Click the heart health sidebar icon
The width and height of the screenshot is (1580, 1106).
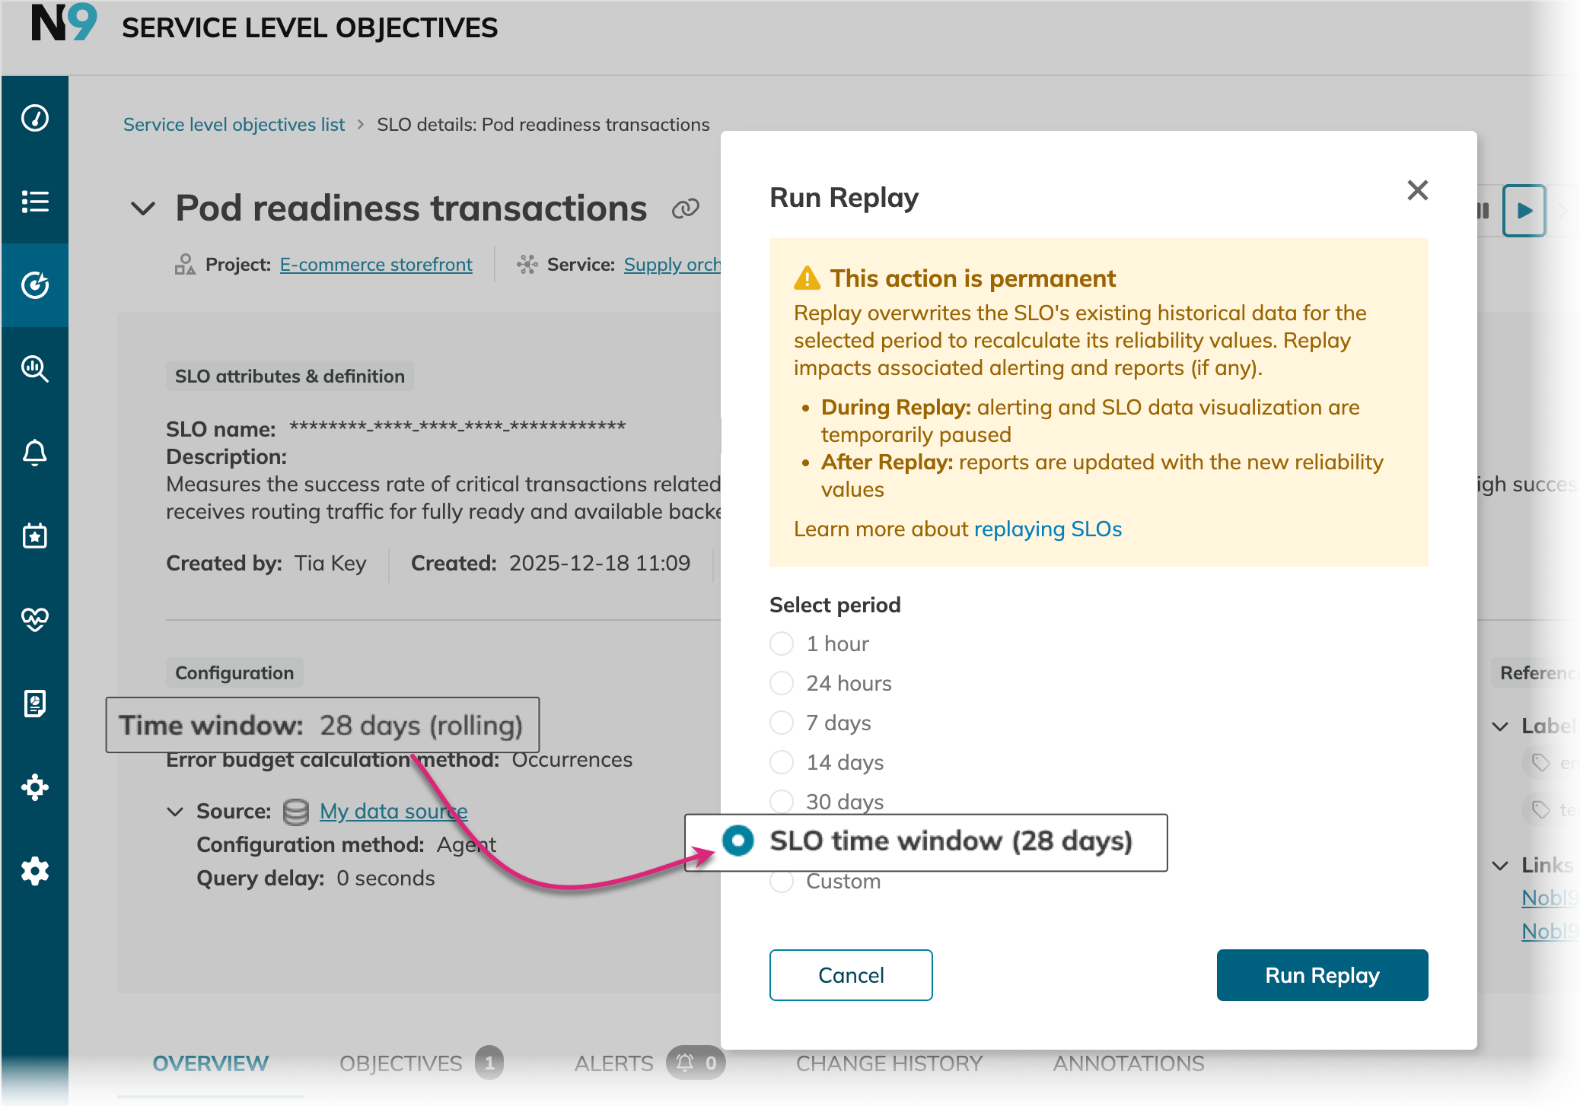pos(35,619)
